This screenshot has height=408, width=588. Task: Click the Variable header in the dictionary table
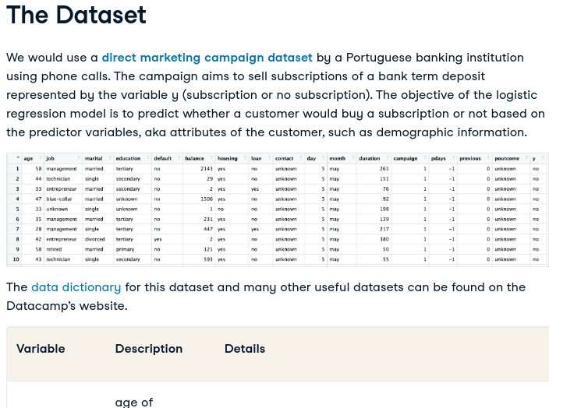[x=41, y=349]
